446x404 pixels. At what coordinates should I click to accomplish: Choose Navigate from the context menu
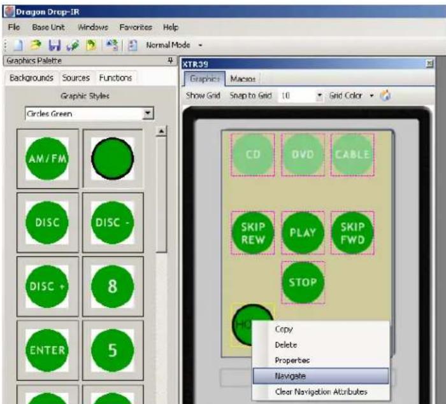click(321, 376)
